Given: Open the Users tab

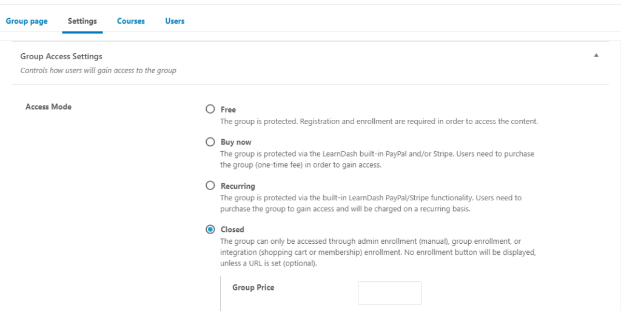Looking at the screenshot, I should pyautogui.click(x=175, y=21).
